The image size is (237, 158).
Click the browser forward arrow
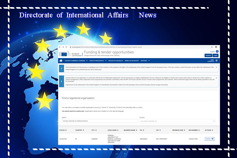point(63,47)
